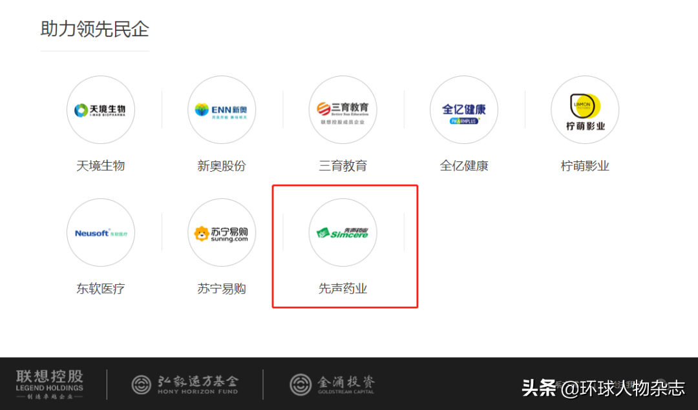The image size is (698, 410).
Task: Open the 全亿健康 text link
Action: coord(463,166)
